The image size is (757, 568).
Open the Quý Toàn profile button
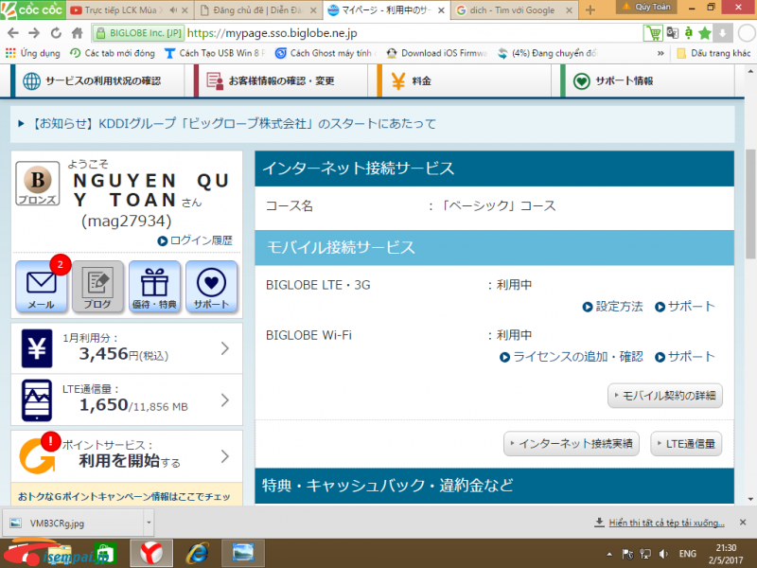(647, 7)
